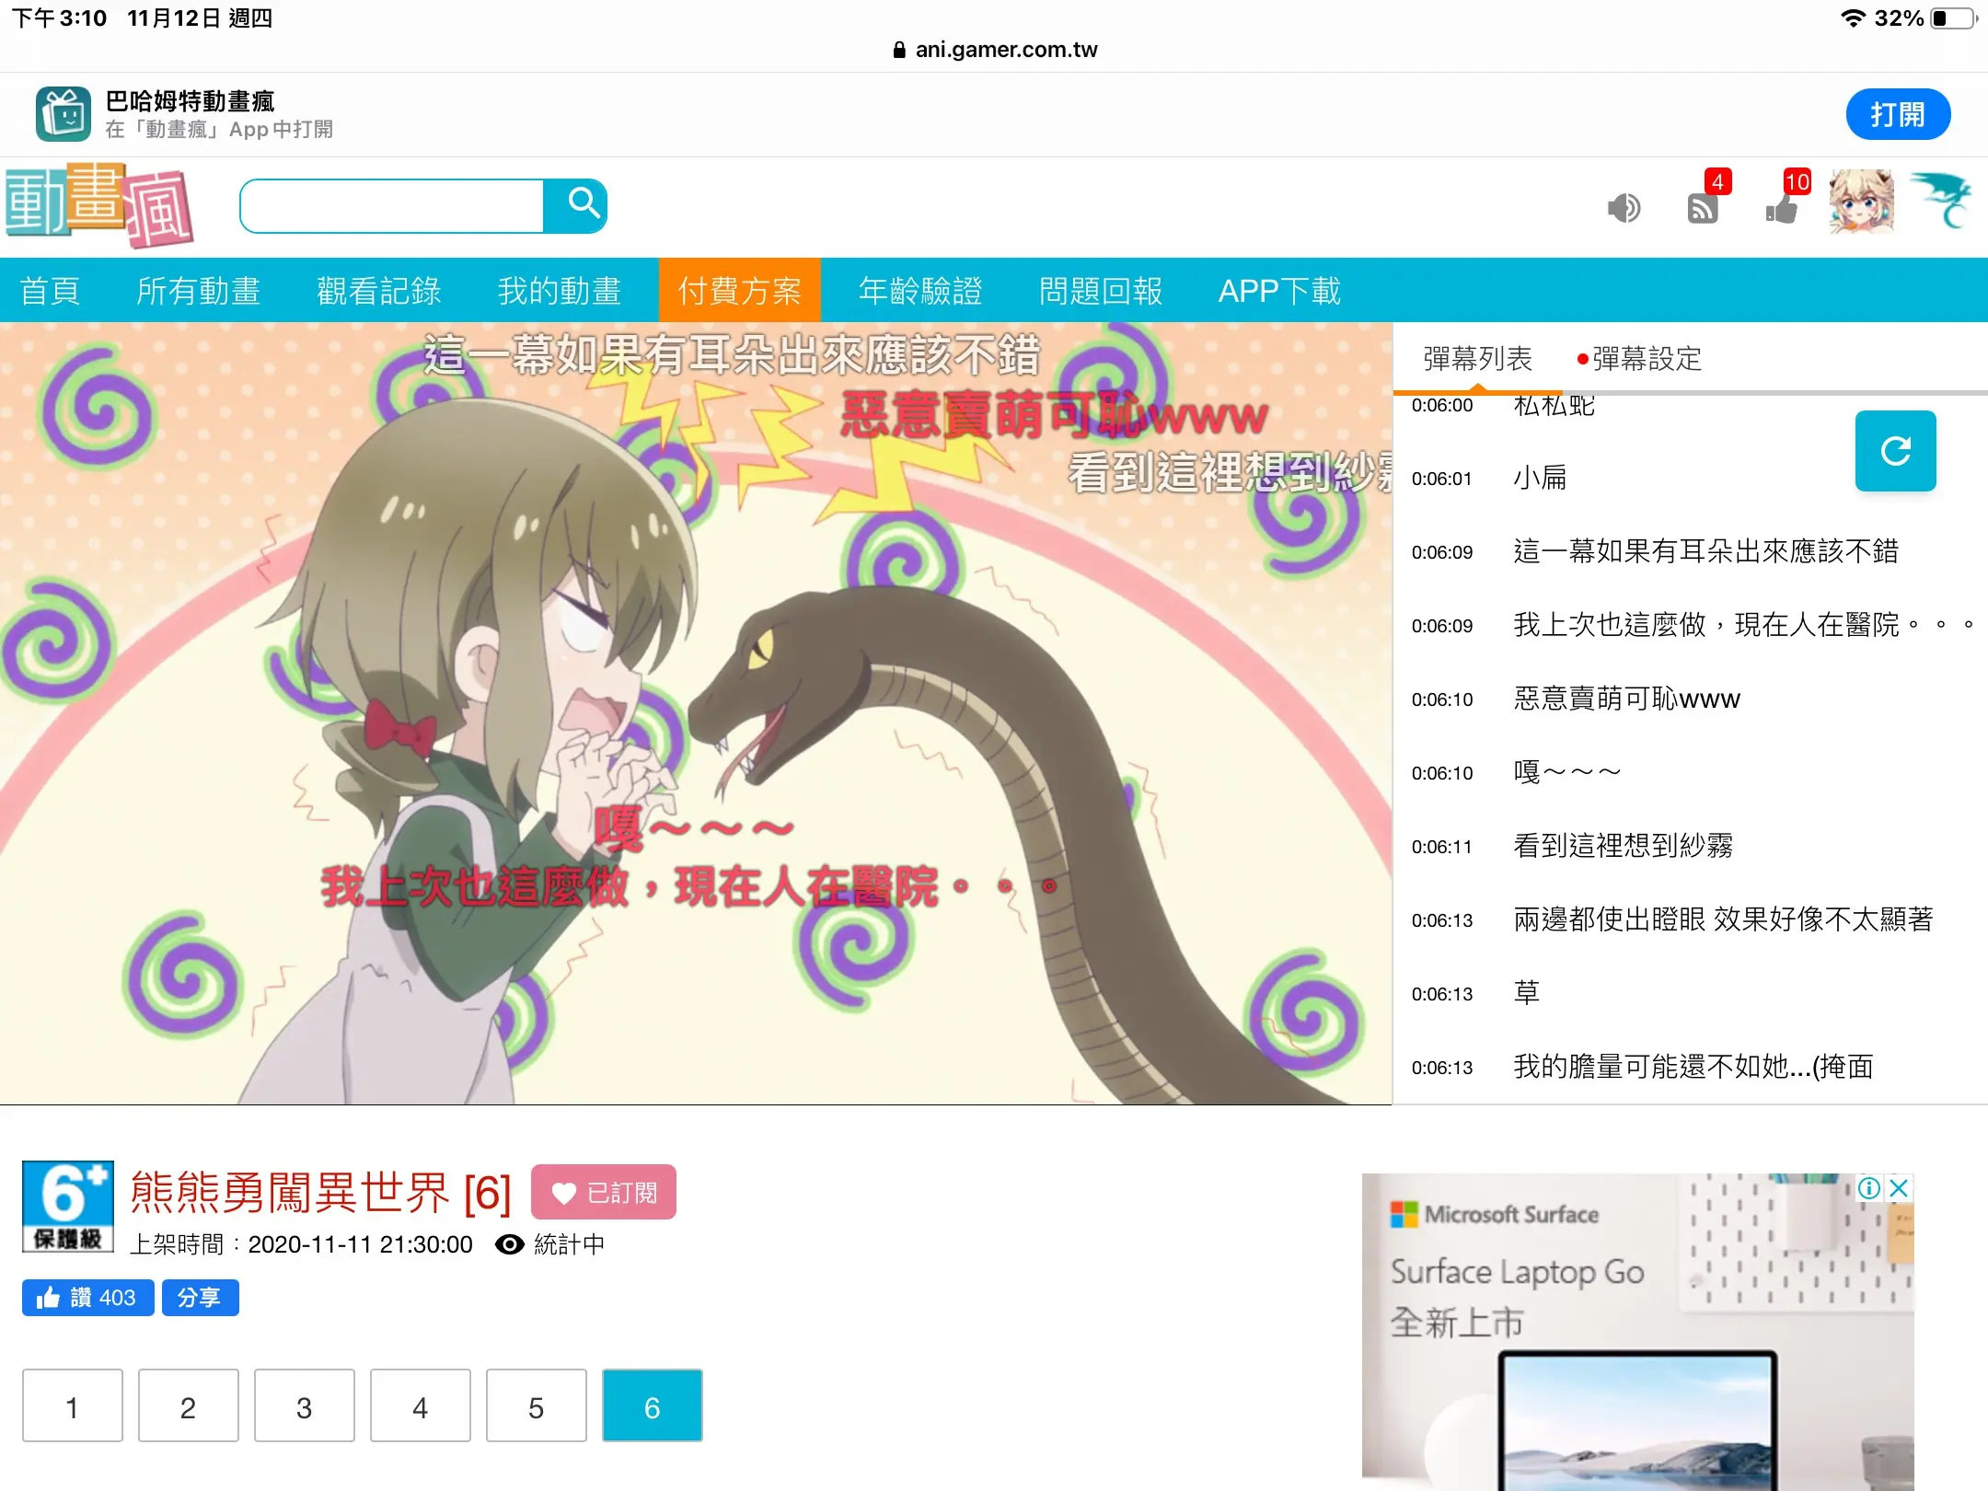
Task: Focus the anime search input field
Action: (x=392, y=205)
